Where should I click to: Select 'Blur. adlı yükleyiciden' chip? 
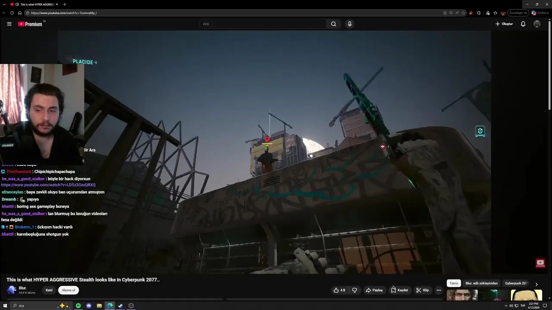tap(481, 283)
